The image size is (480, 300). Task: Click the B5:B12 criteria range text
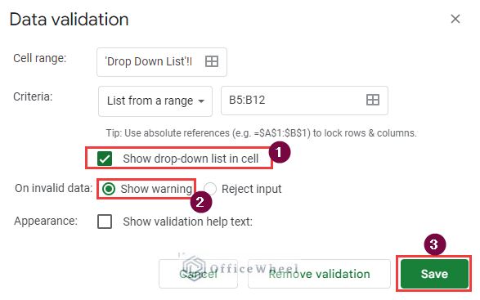pos(247,100)
